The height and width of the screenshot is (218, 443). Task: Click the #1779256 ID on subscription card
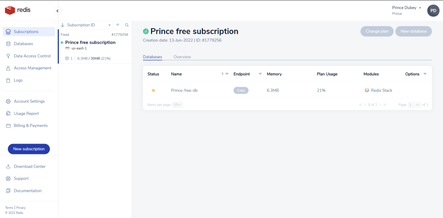tap(120, 35)
